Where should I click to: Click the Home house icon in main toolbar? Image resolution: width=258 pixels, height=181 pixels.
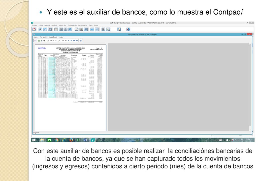coord(34,29)
